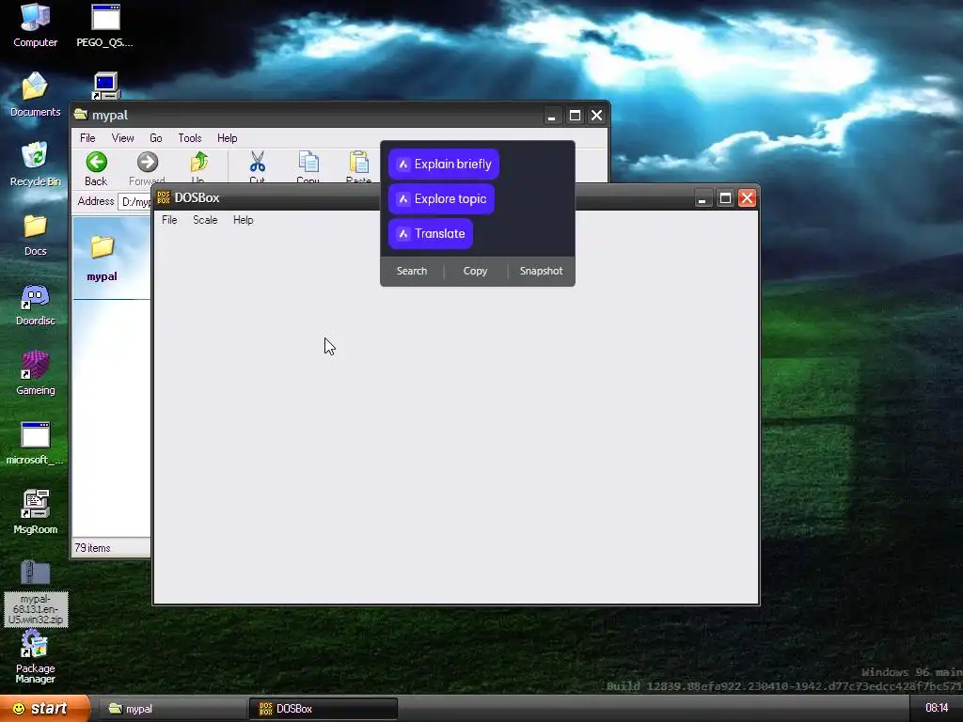This screenshot has height=722, width=963.
Task: Click the Copy toolbar icon in mypal window
Action: tap(308, 167)
